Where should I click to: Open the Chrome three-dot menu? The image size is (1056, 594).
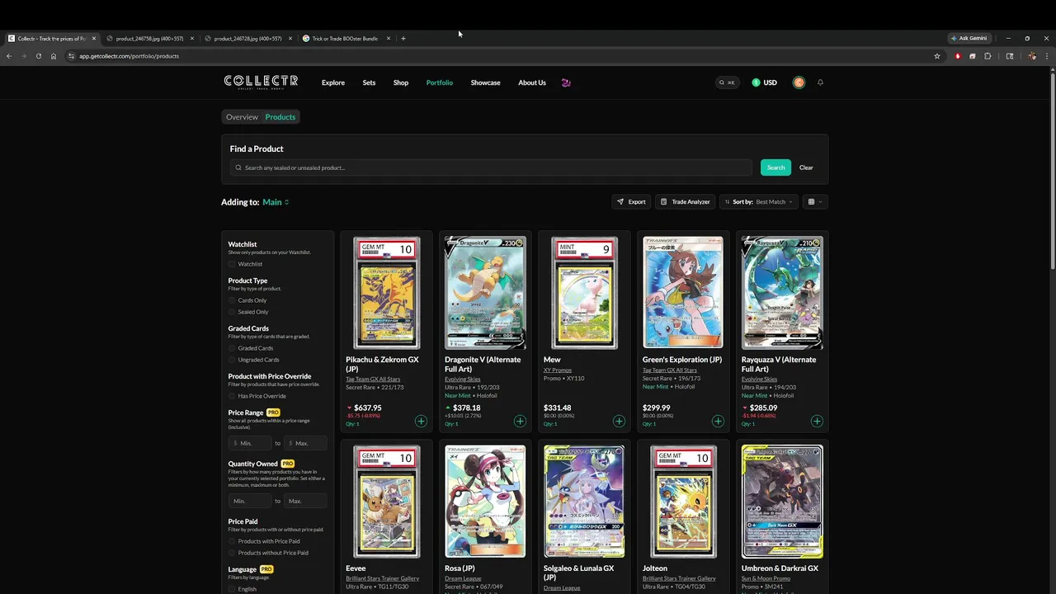[x=1047, y=56]
